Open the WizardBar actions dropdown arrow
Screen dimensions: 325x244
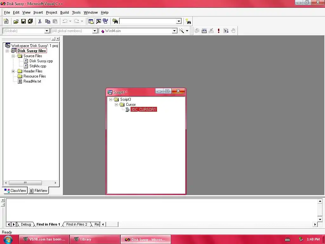tap(187, 31)
